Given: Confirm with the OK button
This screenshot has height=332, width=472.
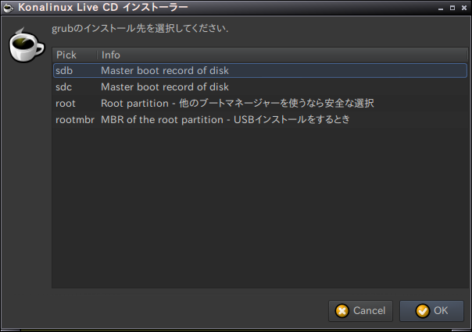Looking at the screenshot, I should (x=431, y=311).
